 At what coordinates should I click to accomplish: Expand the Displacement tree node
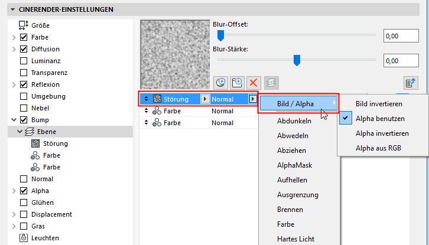14,214
